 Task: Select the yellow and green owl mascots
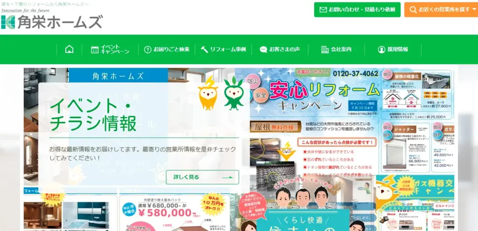point(221,93)
